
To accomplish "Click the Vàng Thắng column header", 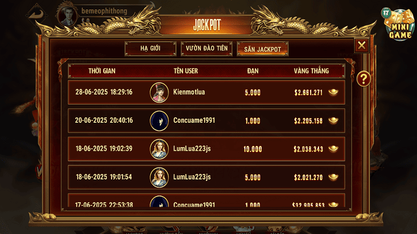I will [311, 71].
